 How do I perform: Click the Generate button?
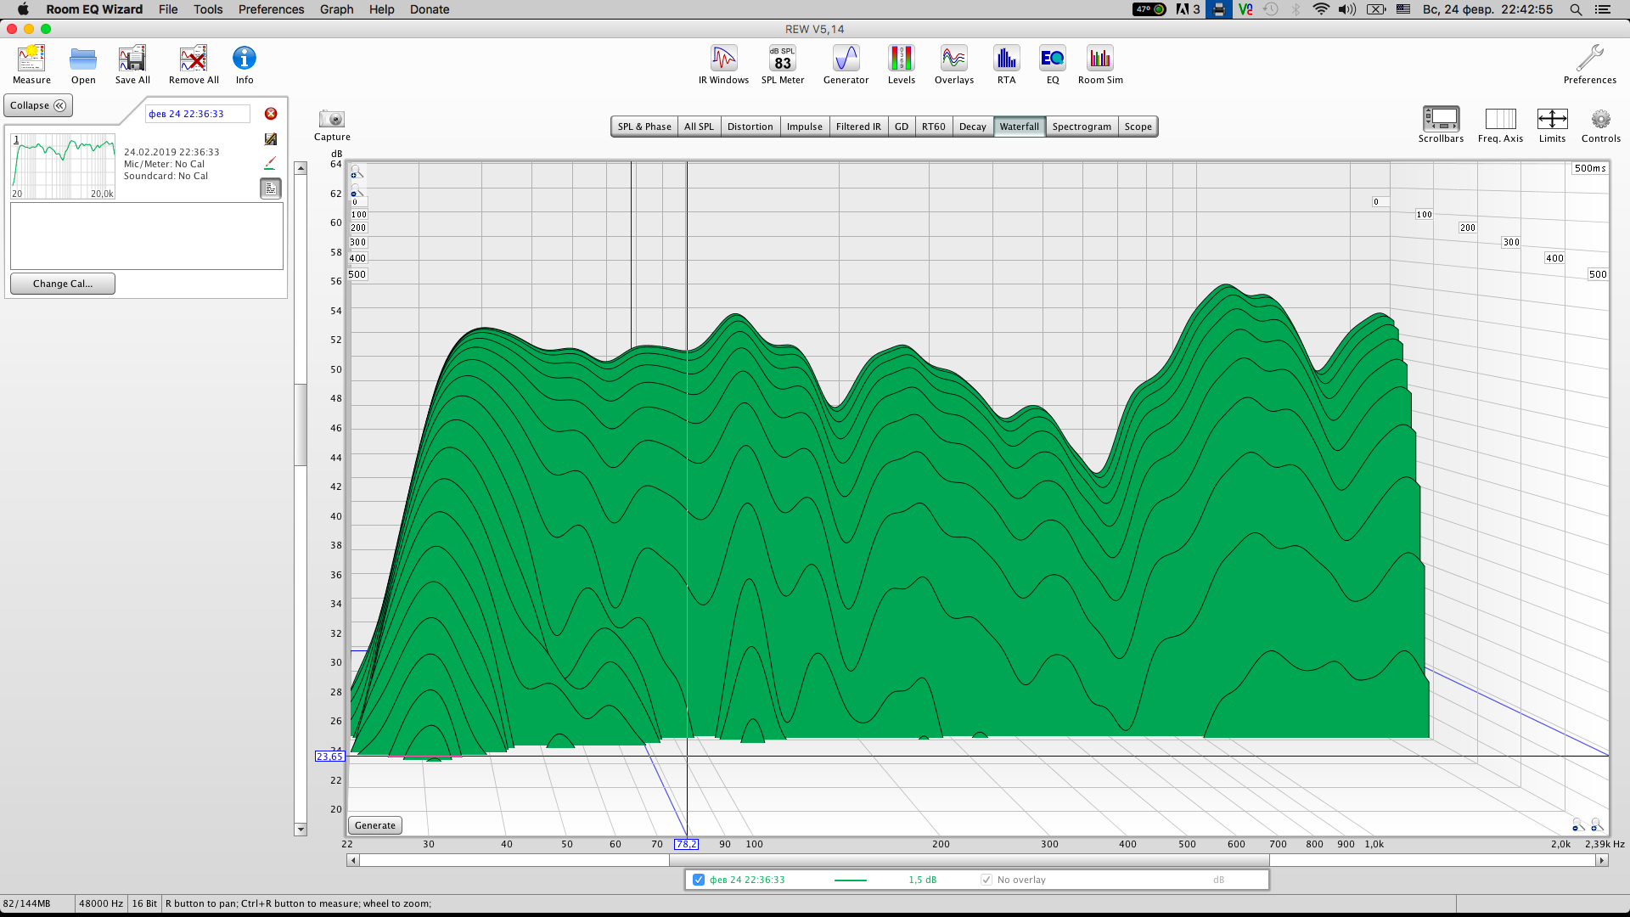[374, 825]
